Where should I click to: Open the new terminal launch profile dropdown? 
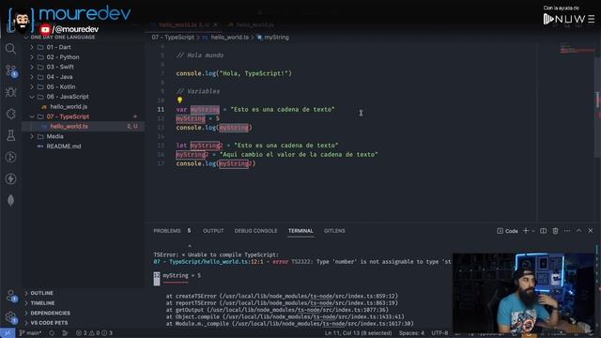click(532, 231)
